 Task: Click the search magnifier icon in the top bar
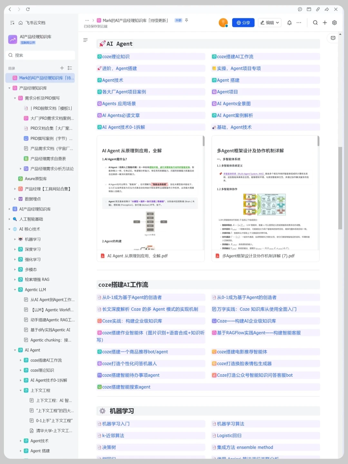click(x=315, y=23)
